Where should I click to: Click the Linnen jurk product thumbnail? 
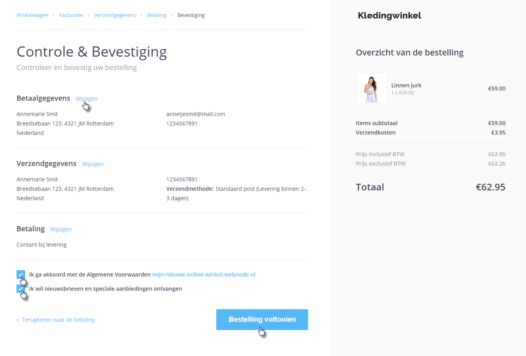[371, 89]
